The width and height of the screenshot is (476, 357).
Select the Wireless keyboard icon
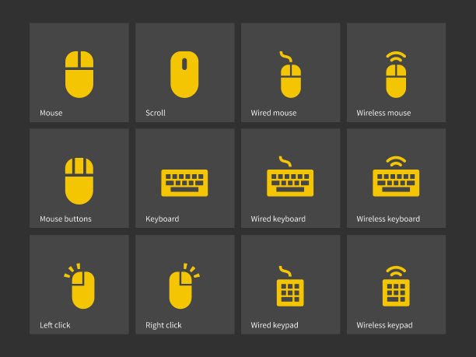click(x=396, y=177)
